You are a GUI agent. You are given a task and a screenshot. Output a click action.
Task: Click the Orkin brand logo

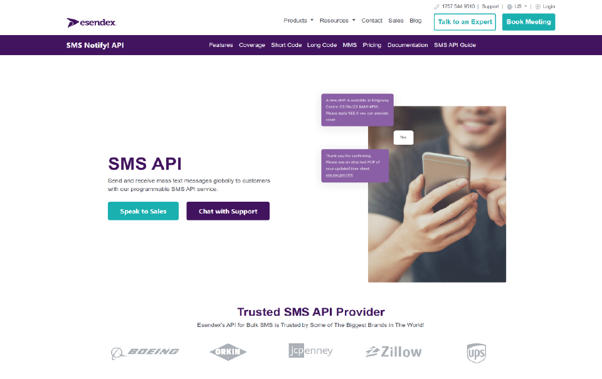click(x=228, y=352)
